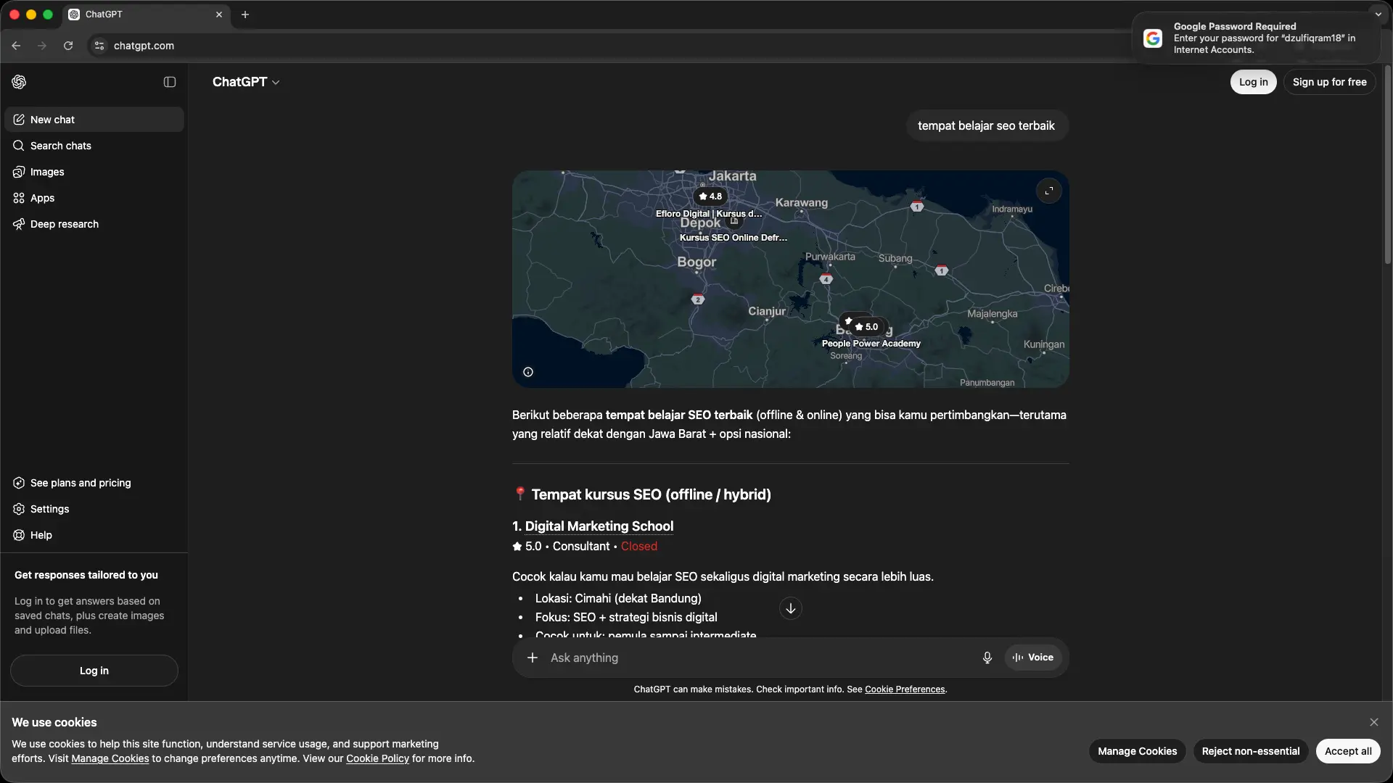Click site info icon in address bar
The height and width of the screenshot is (783, 1393).
99,46
